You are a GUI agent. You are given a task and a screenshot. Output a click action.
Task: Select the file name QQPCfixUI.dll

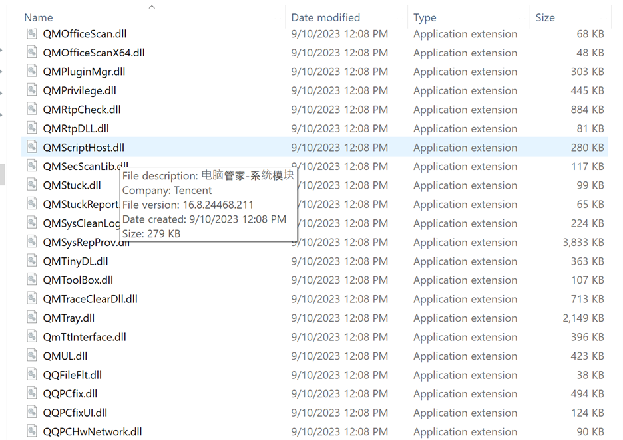75,413
